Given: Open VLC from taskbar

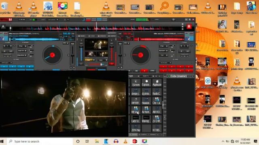Looking at the screenshot, I should pyautogui.click(x=125, y=141).
